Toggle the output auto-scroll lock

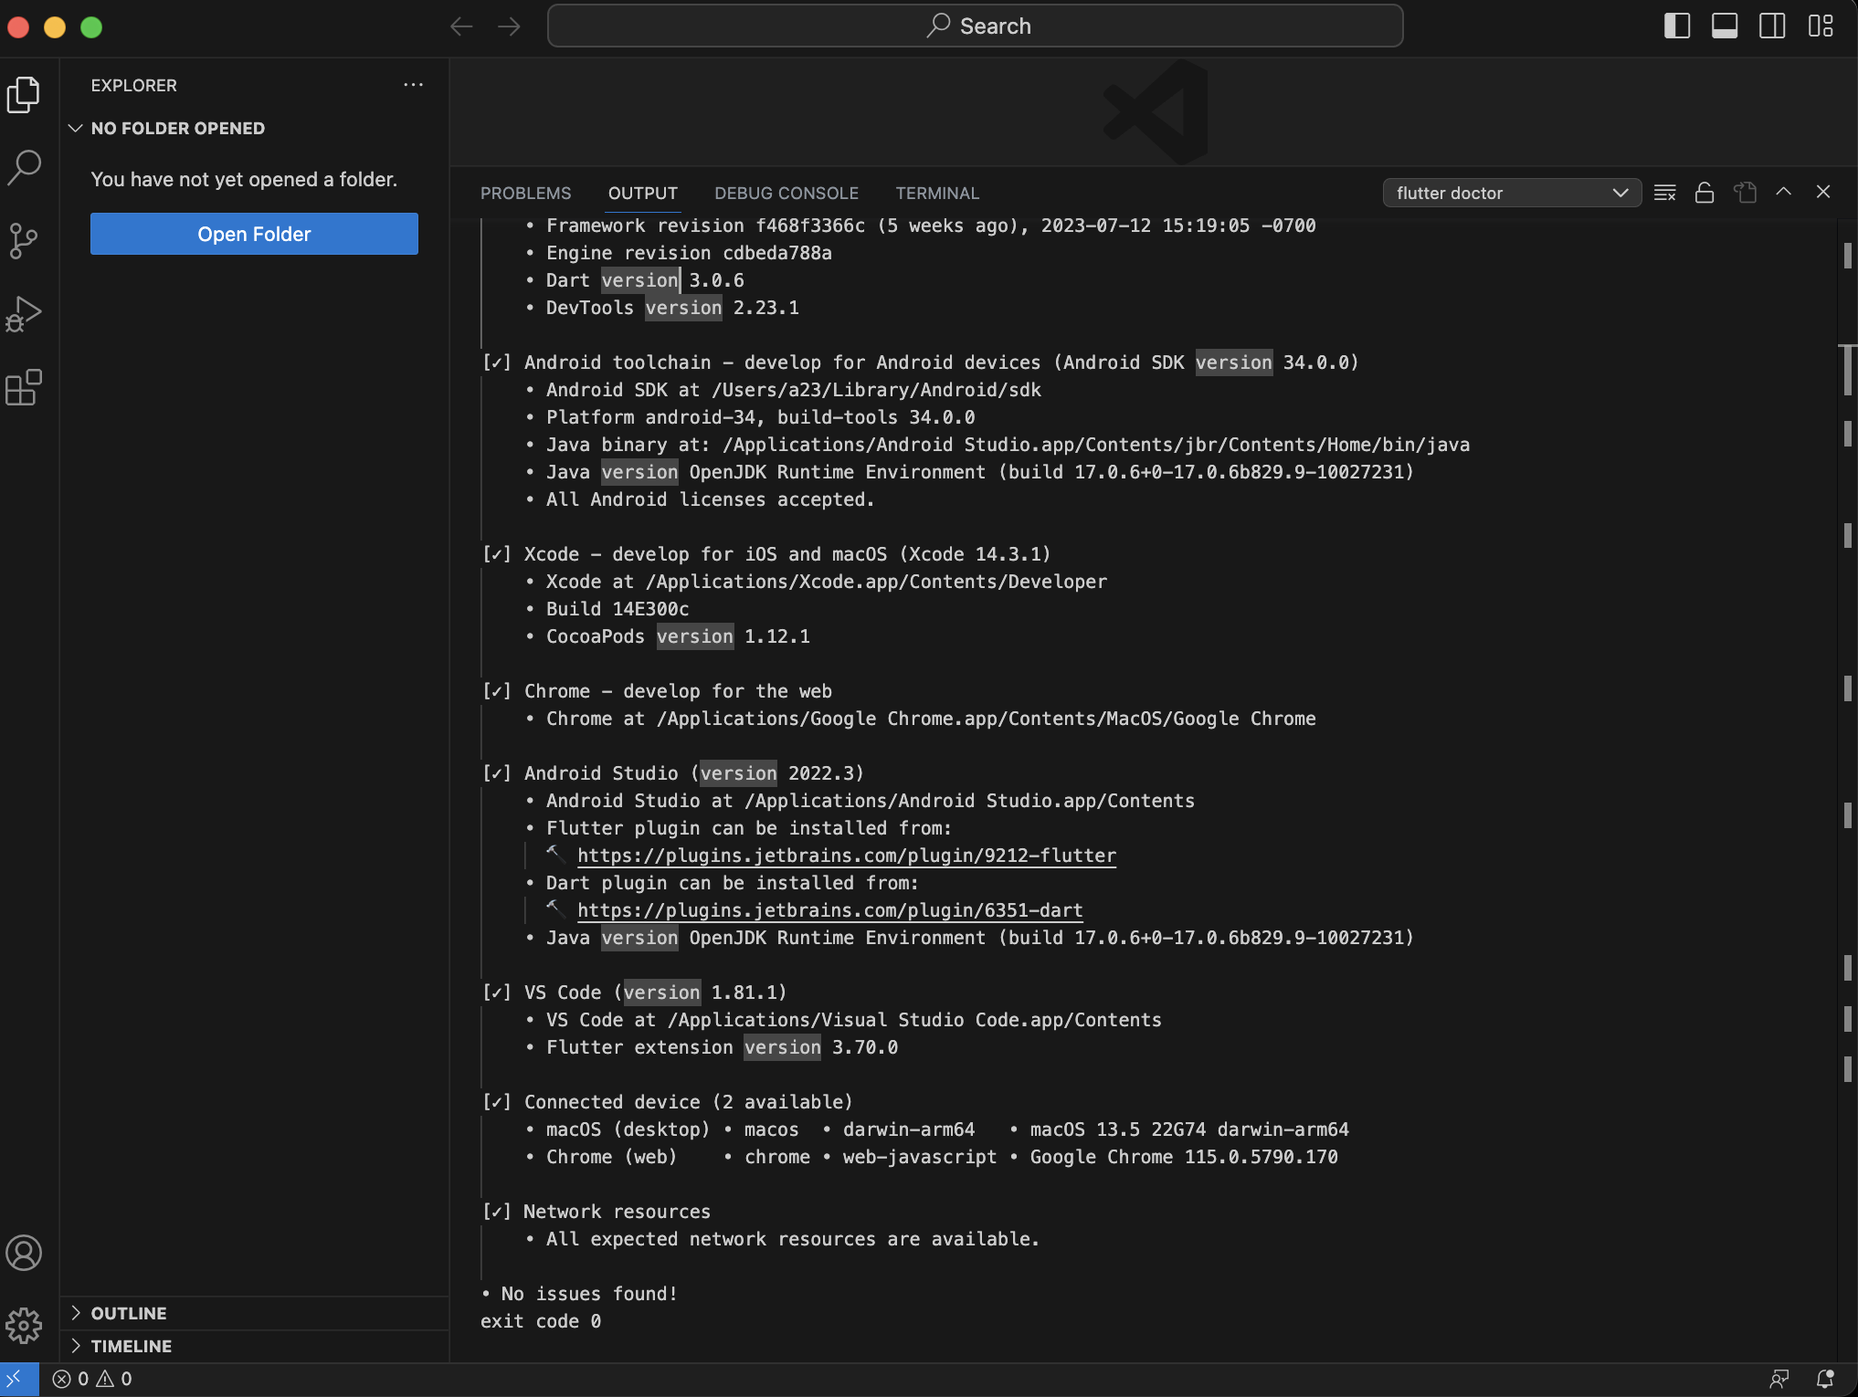[x=1705, y=193]
